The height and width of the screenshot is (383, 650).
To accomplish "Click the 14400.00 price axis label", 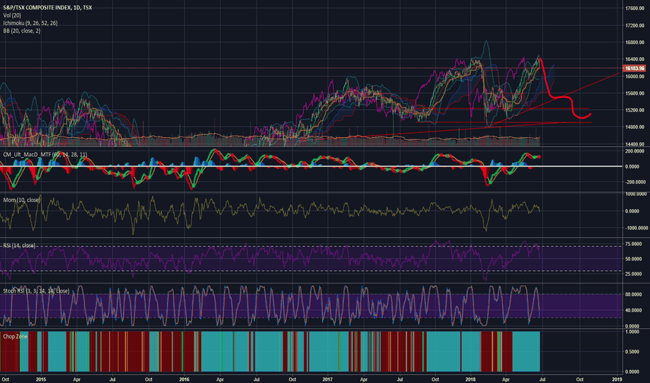I will (635, 144).
